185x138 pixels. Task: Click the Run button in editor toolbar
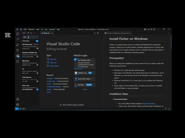pyautogui.click(x=95, y=33)
